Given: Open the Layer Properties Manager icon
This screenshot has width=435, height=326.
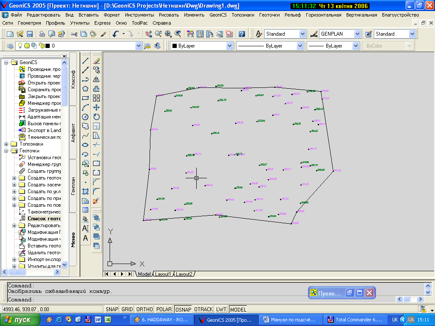Looking at the screenshot, I should point(10,46).
